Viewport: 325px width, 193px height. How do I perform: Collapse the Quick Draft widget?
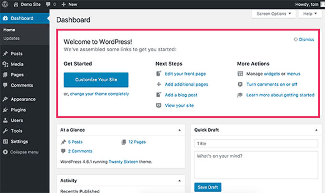coord(316,130)
